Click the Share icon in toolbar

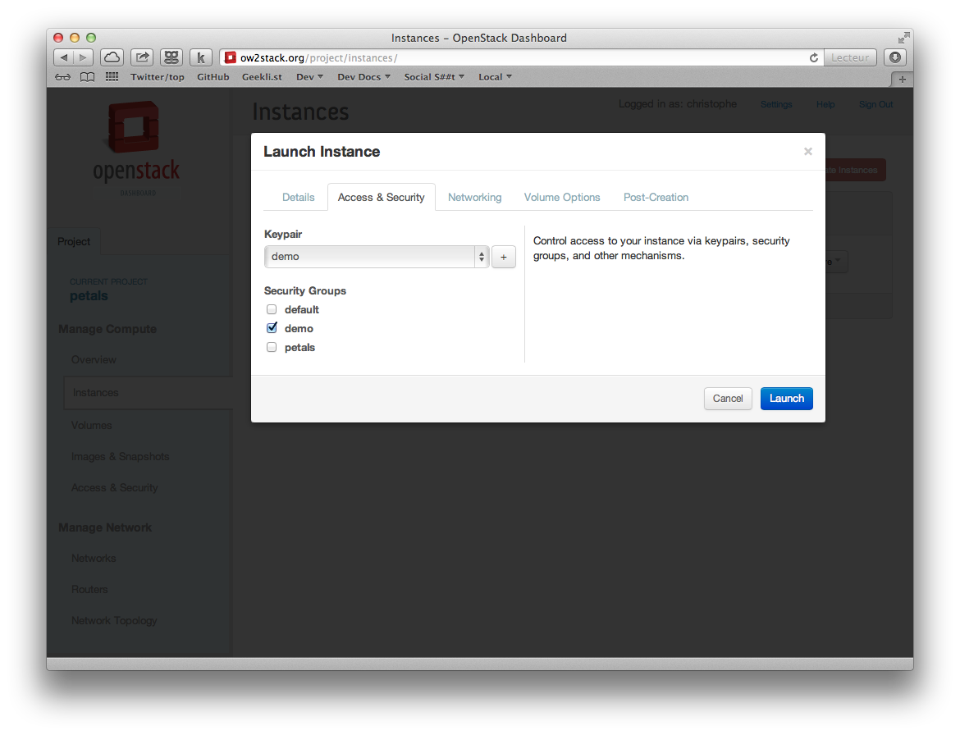tap(142, 57)
